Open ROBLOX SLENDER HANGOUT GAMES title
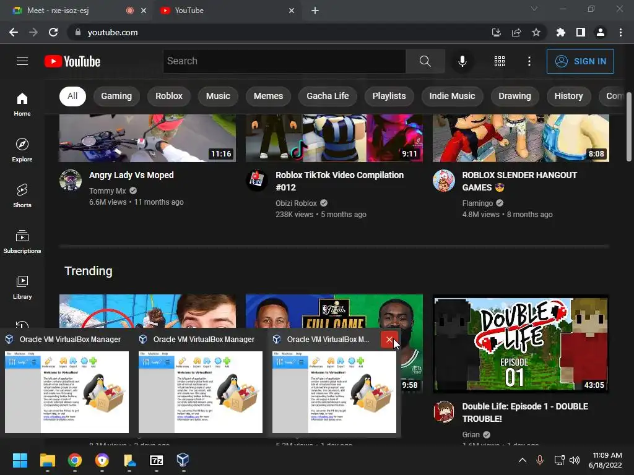The width and height of the screenshot is (634, 475). point(519,181)
